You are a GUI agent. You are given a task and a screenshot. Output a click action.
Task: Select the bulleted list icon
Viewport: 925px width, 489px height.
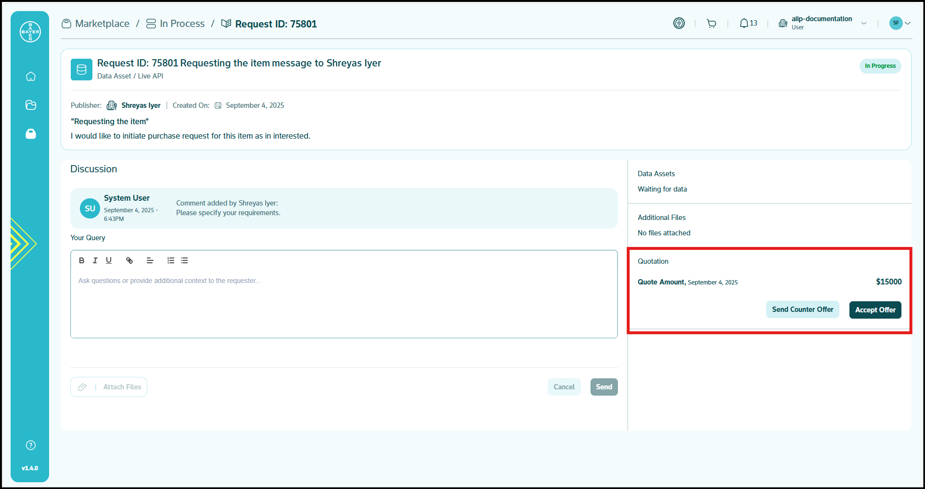[184, 260]
